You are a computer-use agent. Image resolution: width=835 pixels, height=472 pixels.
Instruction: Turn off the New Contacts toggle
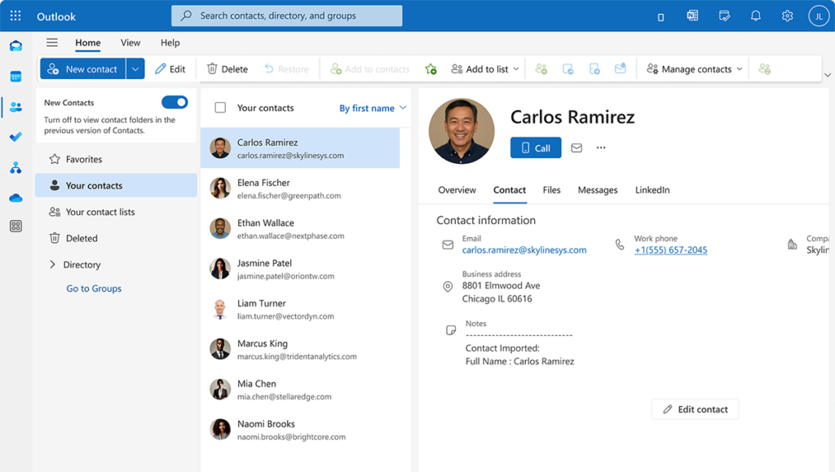point(175,102)
